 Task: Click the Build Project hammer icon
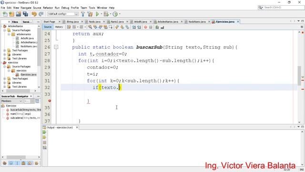83,14
